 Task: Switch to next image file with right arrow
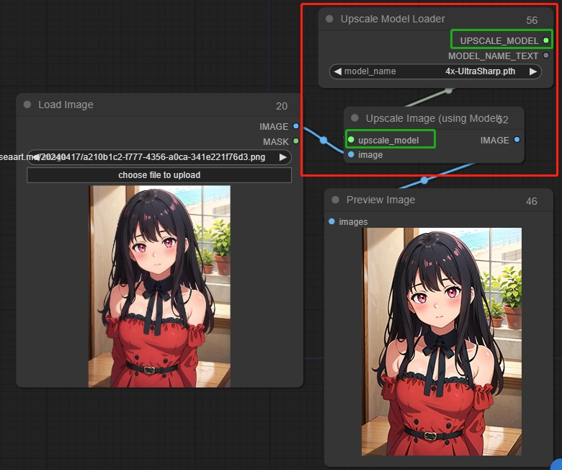(283, 156)
